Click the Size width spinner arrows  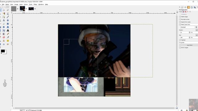click(189, 38)
